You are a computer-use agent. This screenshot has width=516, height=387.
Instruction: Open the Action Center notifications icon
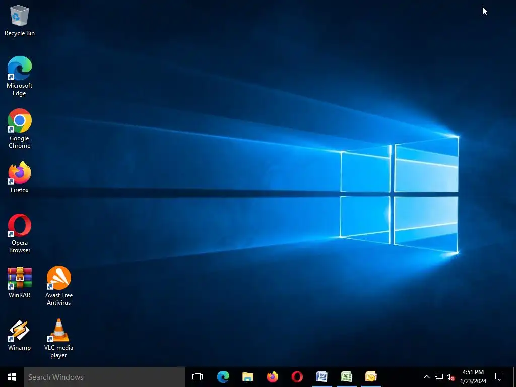click(499, 377)
